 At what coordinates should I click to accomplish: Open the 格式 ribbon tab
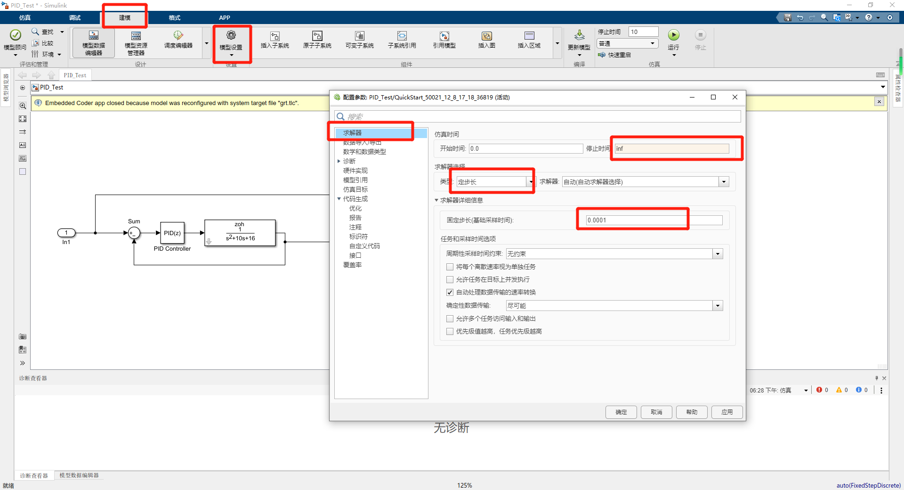coord(175,17)
